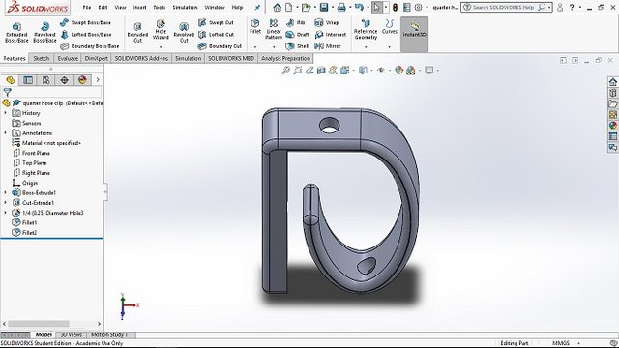Select the Draft tool
The width and height of the screenshot is (619, 348).
click(297, 35)
